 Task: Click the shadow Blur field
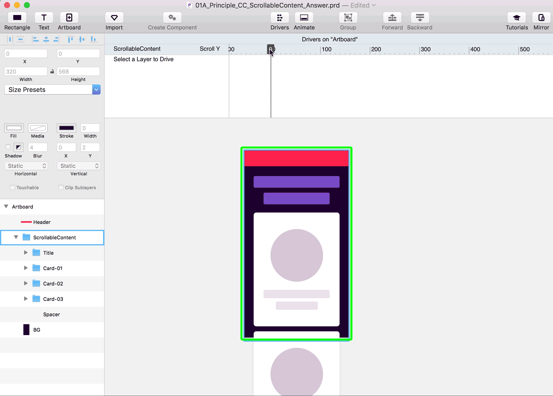click(x=38, y=147)
